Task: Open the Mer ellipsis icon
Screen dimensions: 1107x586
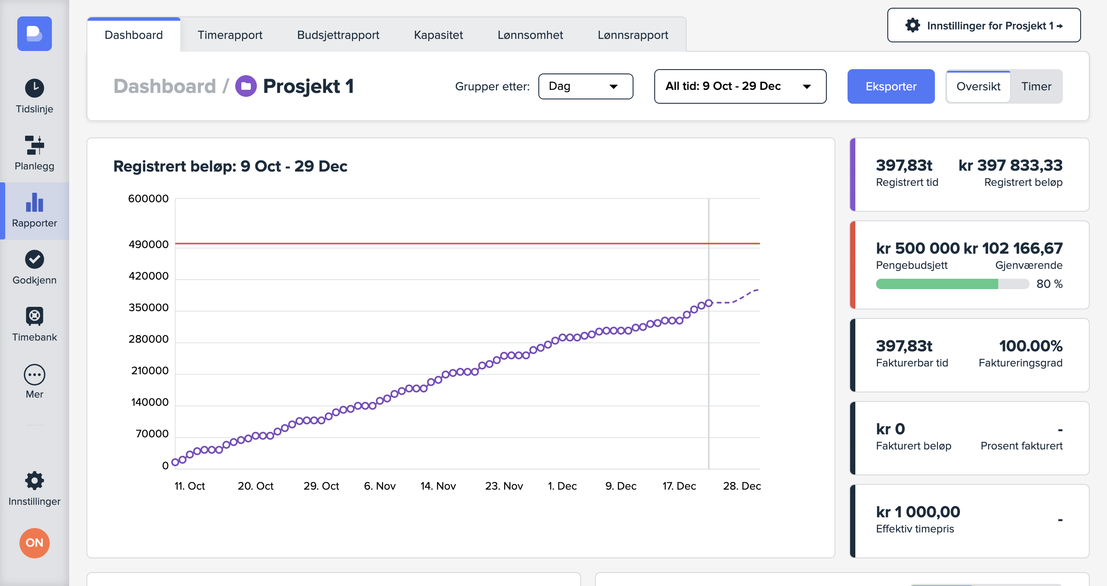Action: [35, 375]
